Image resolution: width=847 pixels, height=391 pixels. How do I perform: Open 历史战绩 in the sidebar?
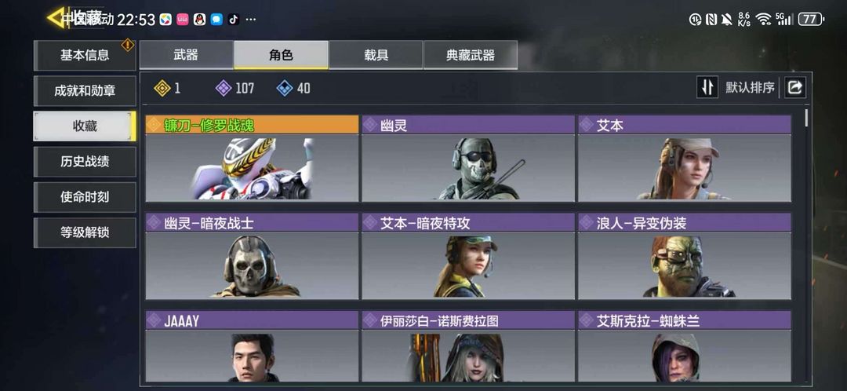pos(85,162)
